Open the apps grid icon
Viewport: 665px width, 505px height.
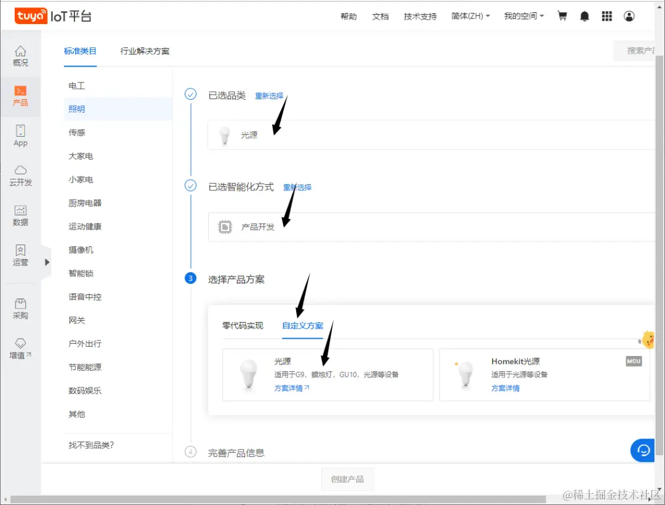[607, 16]
